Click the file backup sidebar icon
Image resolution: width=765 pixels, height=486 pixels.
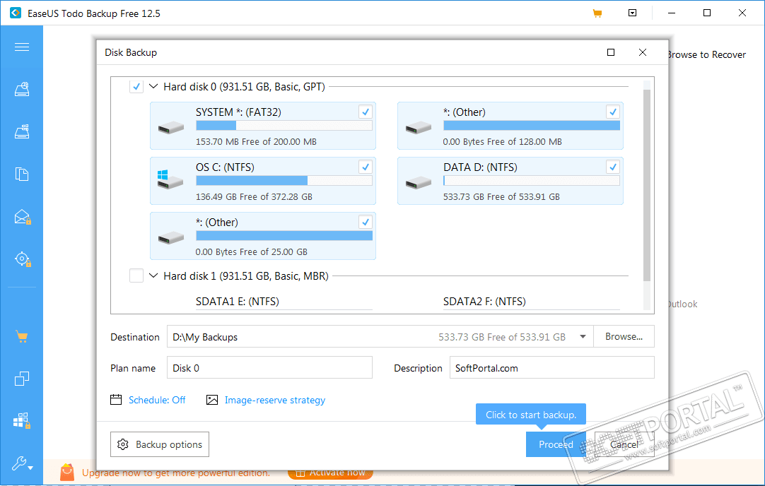pyautogui.click(x=22, y=174)
